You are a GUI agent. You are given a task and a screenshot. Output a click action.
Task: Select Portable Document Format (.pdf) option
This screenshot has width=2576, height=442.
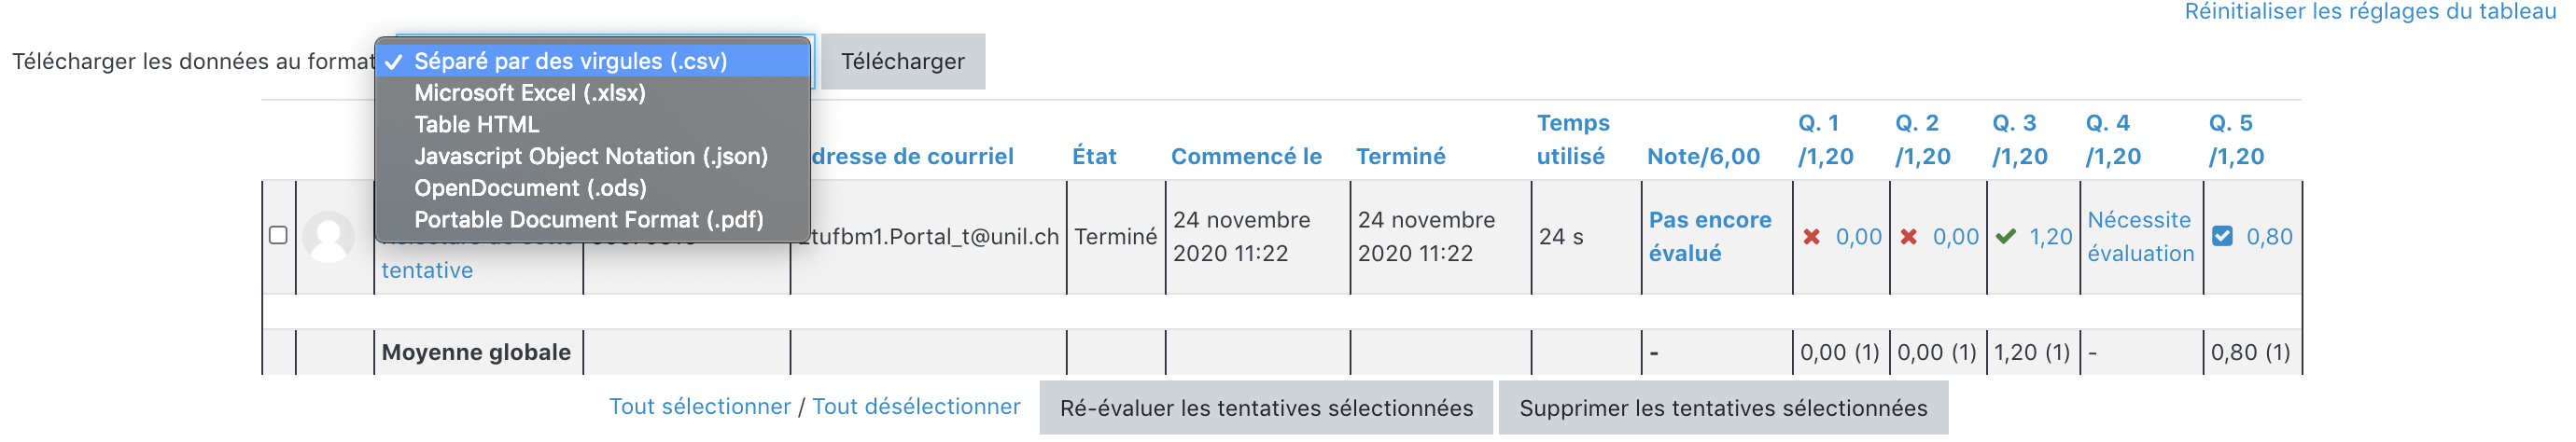588,220
